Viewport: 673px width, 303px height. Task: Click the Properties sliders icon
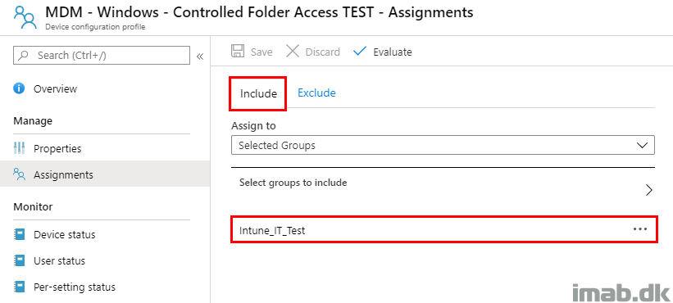click(x=20, y=149)
